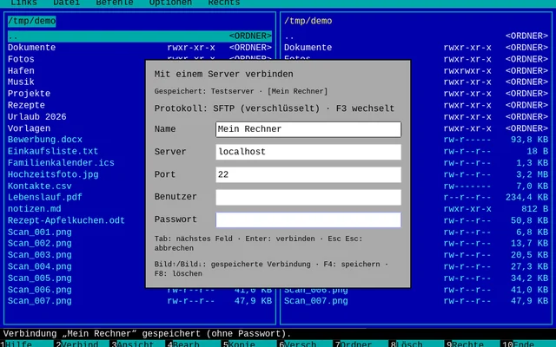Select the Hafen folder
556x347 pixels.
pos(21,71)
